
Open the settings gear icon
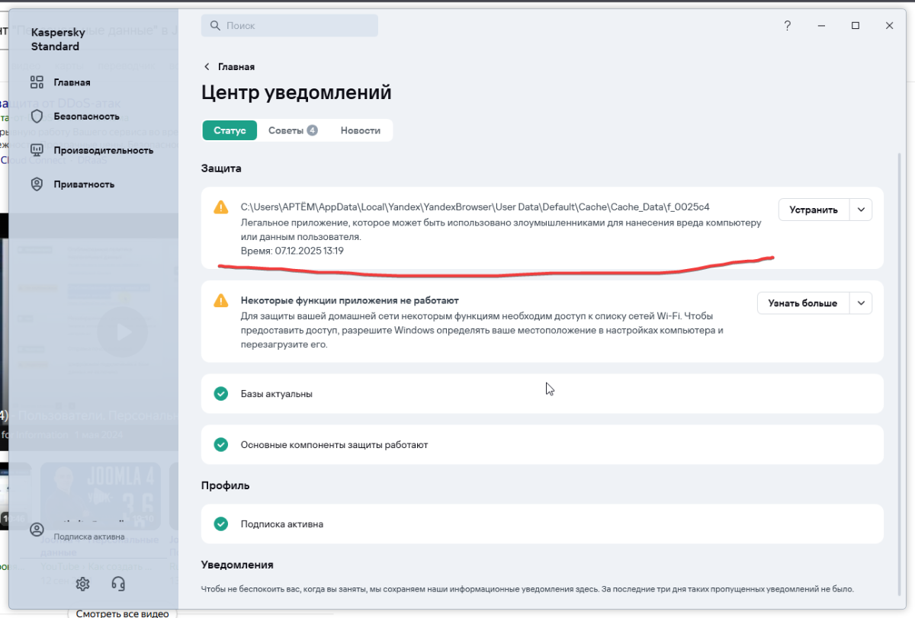pyautogui.click(x=83, y=584)
